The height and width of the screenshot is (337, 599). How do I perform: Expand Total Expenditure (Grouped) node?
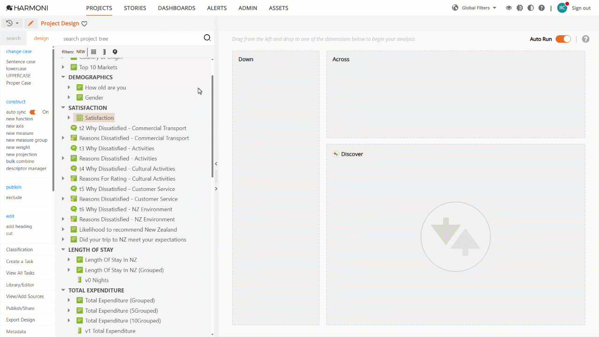(69, 300)
